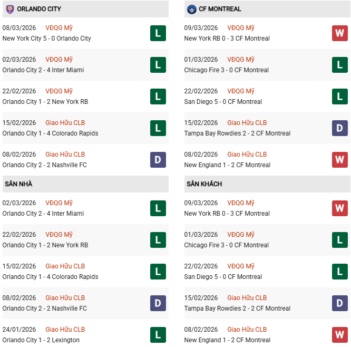Select the Sân Nhà section header
This screenshot has width=351, height=347.
tap(19, 184)
